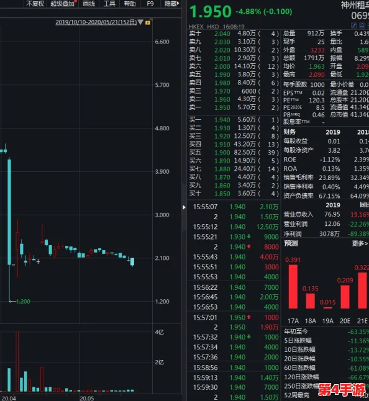
Task: Click the 18A forecast bar 0.135
Action: tap(311, 300)
